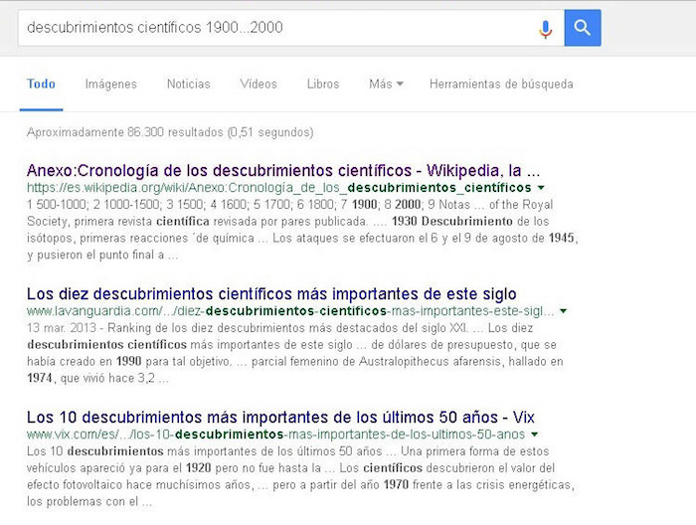Select the Todo results tab
The width and height of the screenshot is (696, 525).
point(42,85)
